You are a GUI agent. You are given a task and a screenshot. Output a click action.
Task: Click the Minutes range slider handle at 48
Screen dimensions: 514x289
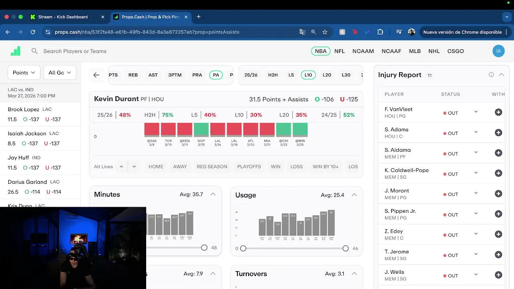(x=204, y=248)
